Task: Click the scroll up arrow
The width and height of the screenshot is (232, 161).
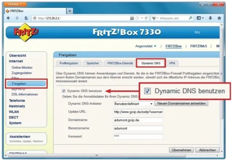Action: click(221, 25)
